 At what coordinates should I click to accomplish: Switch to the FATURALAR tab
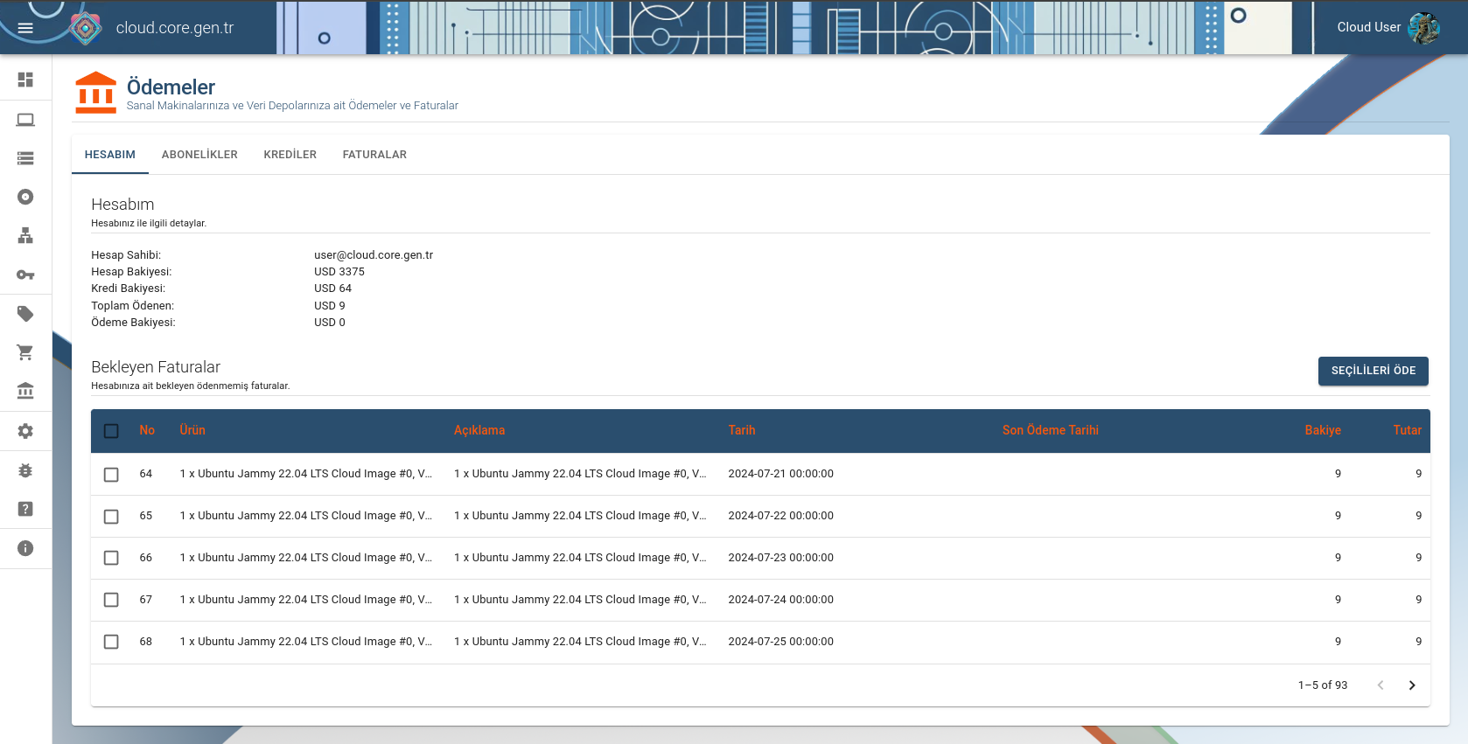click(x=374, y=155)
